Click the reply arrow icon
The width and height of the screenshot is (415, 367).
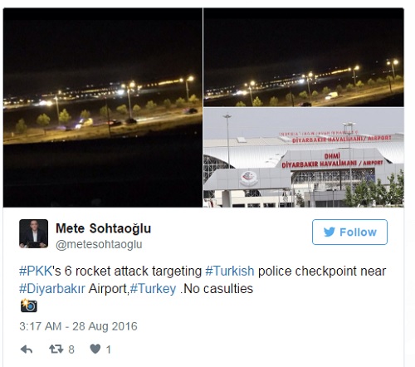click(27, 350)
